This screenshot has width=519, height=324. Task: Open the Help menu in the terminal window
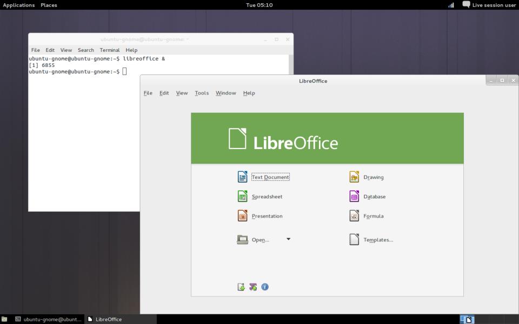click(131, 50)
